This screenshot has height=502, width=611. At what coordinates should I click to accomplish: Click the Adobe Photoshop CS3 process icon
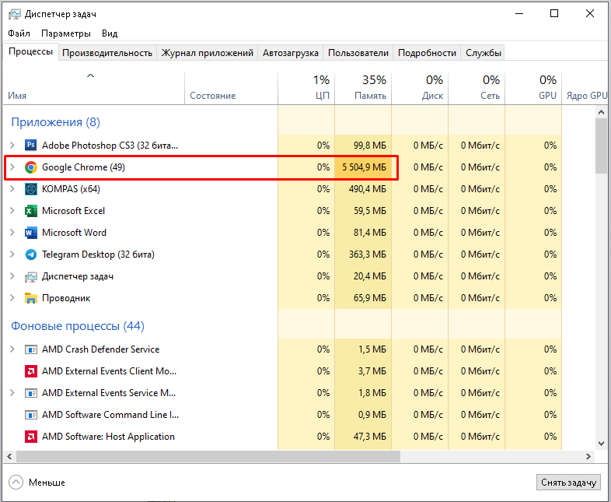[31, 146]
